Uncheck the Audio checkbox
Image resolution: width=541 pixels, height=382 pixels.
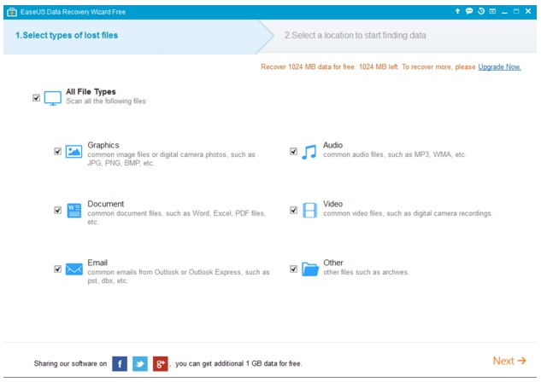pos(294,152)
